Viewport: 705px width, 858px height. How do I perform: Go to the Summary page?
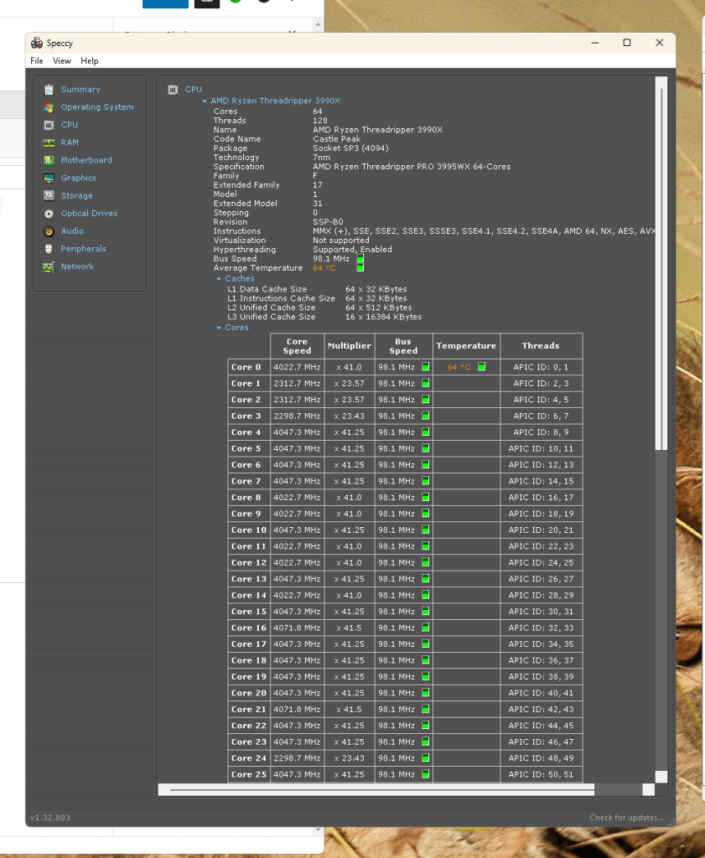(x=80, y=90)
